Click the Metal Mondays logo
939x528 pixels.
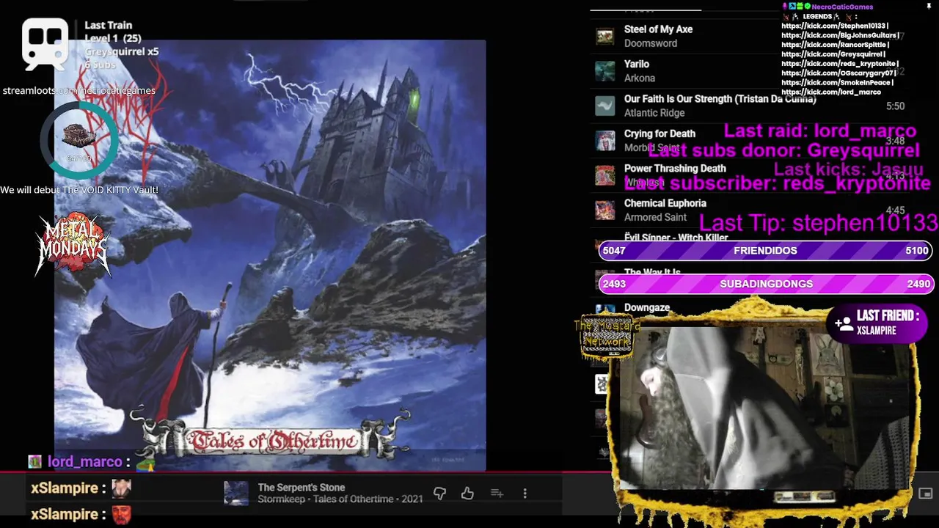(73, 244)
